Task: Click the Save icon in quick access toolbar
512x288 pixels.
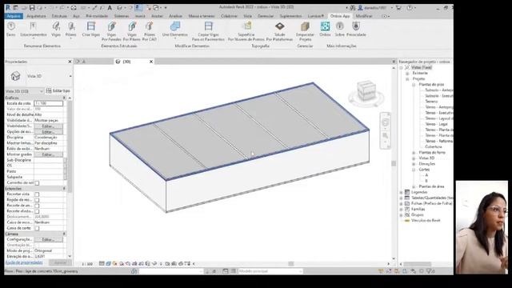Action: click(x=32, y=7)
